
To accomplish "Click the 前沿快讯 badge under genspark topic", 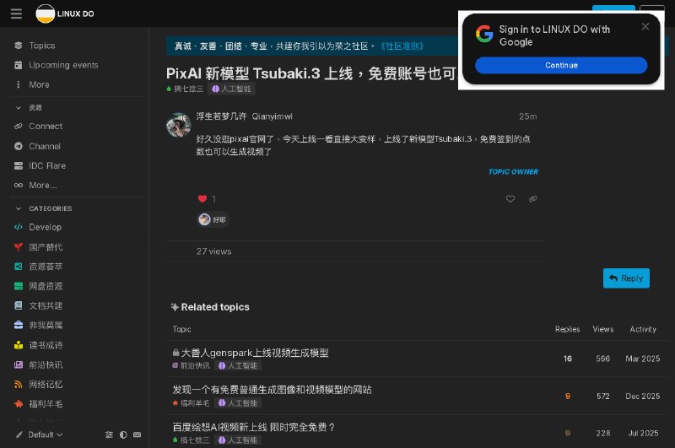I will (x=192, y=366).
